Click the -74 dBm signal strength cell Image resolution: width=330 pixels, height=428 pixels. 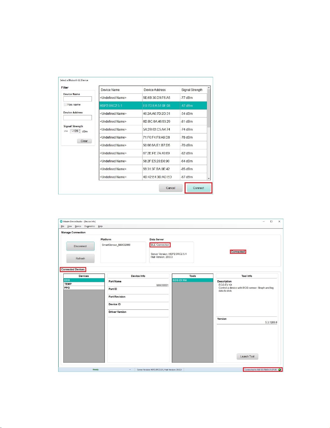[x=193, y=129]
